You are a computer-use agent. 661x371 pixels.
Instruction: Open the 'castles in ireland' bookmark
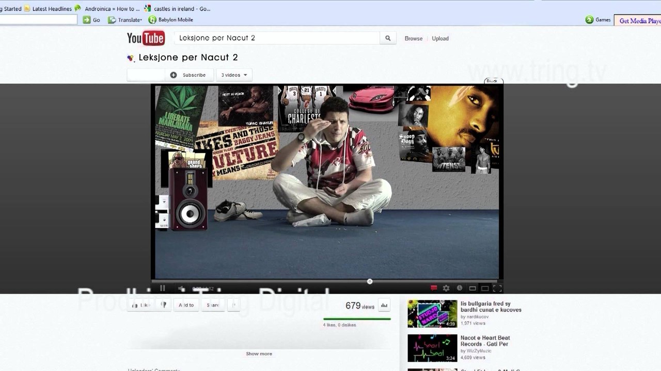[177, 9]
